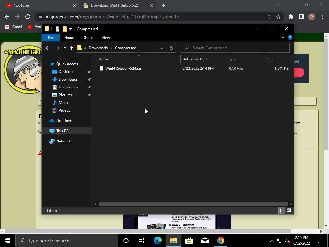Viewport: 329px width, 247px height.
Task: Open Music folder in sidebar
Action: 64,103
